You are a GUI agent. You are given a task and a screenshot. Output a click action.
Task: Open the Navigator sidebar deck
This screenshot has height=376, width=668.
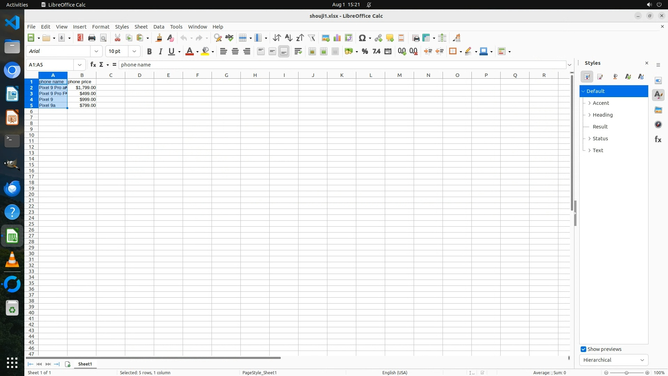click(x=658, y=125)
